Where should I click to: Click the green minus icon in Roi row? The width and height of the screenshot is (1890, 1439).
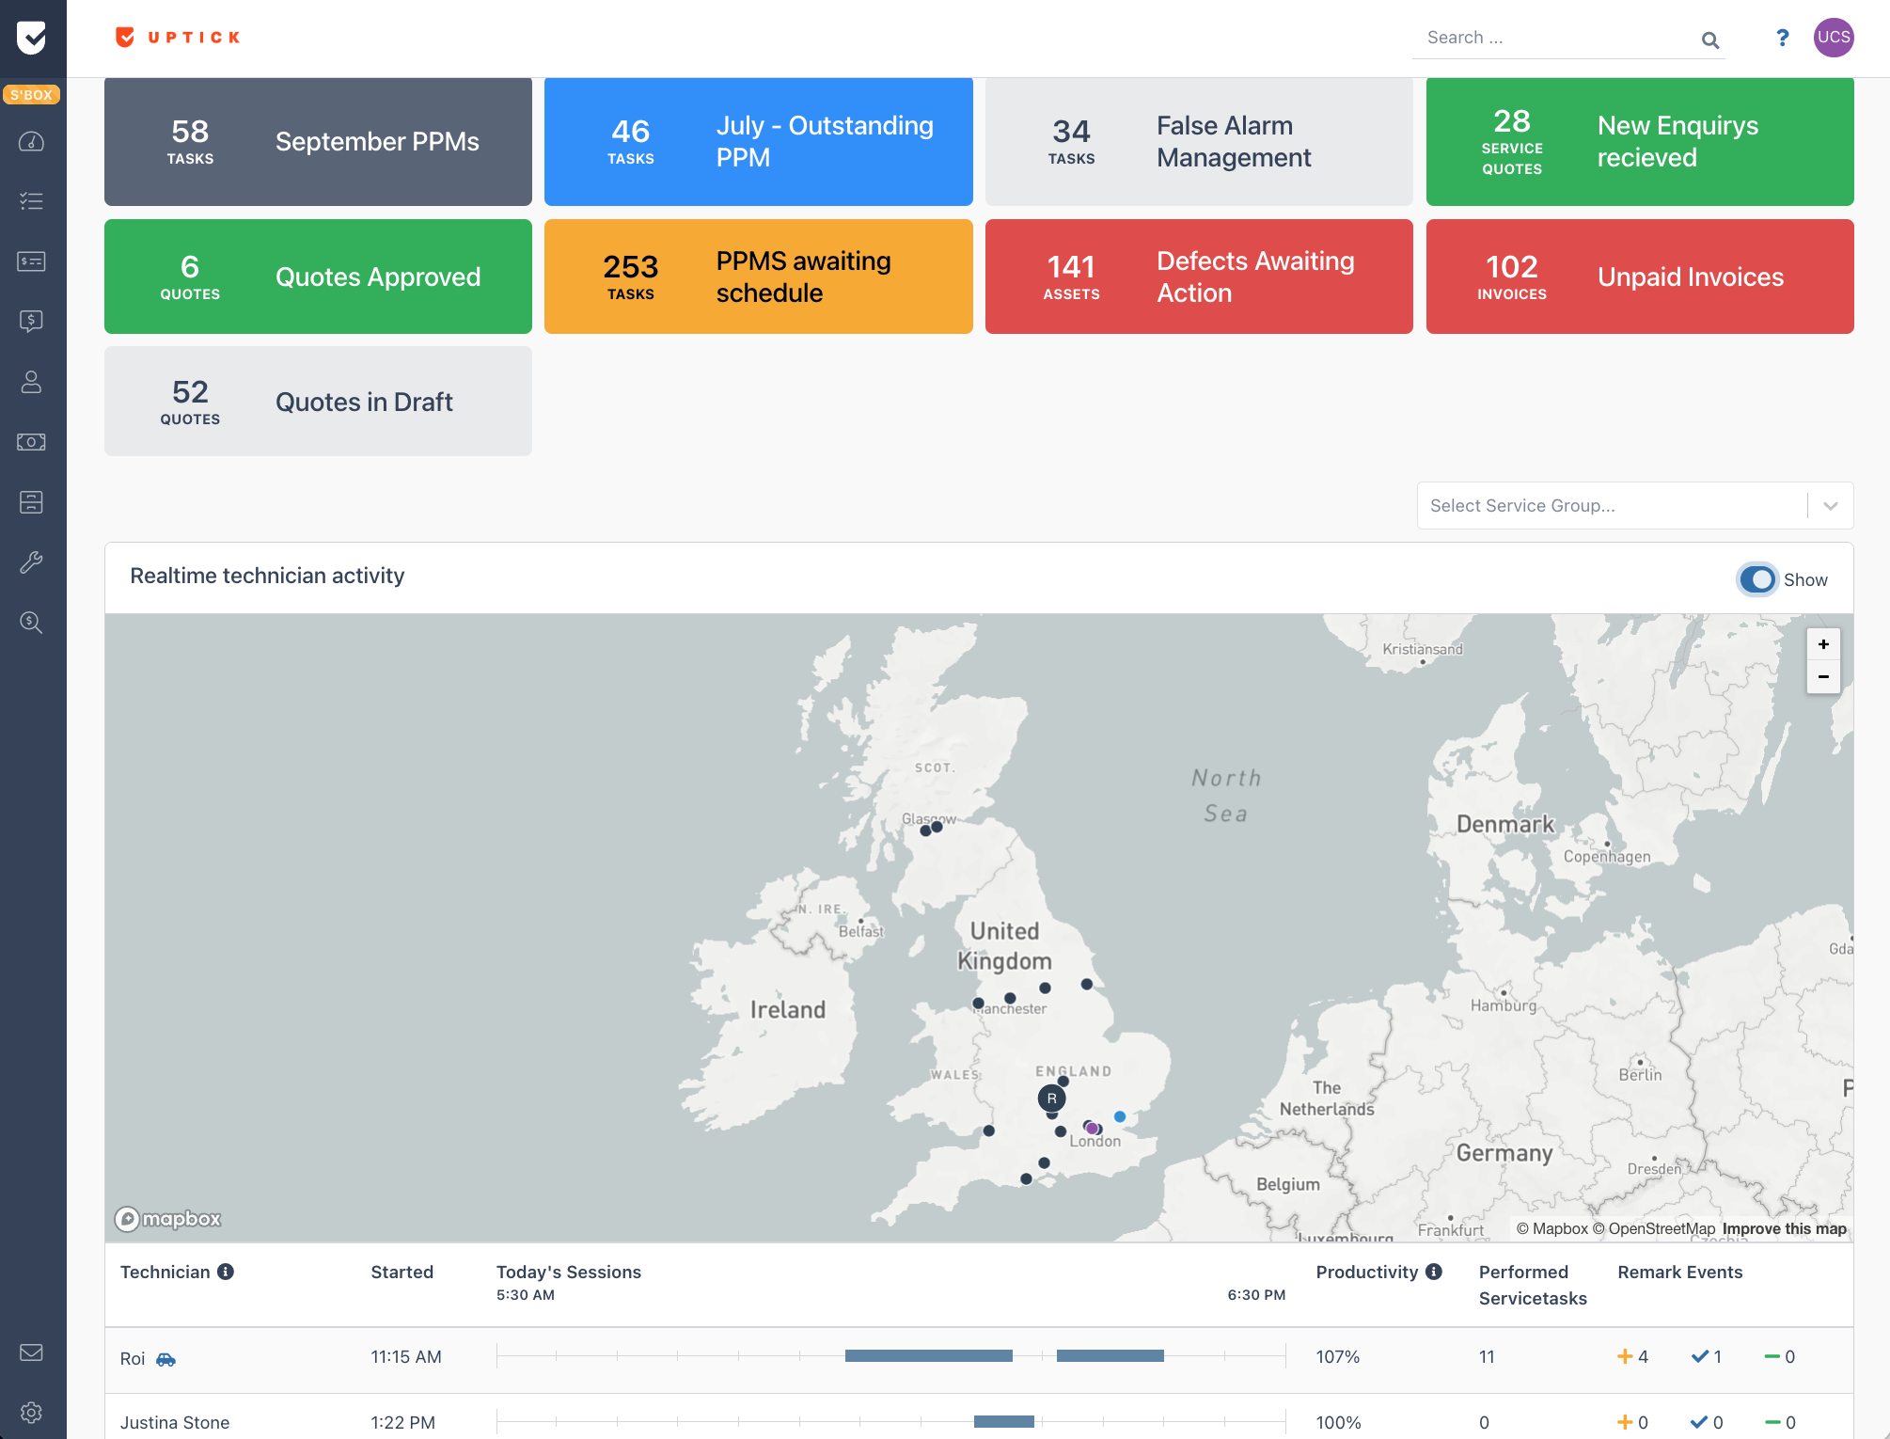click(x=1772, y=1356)
